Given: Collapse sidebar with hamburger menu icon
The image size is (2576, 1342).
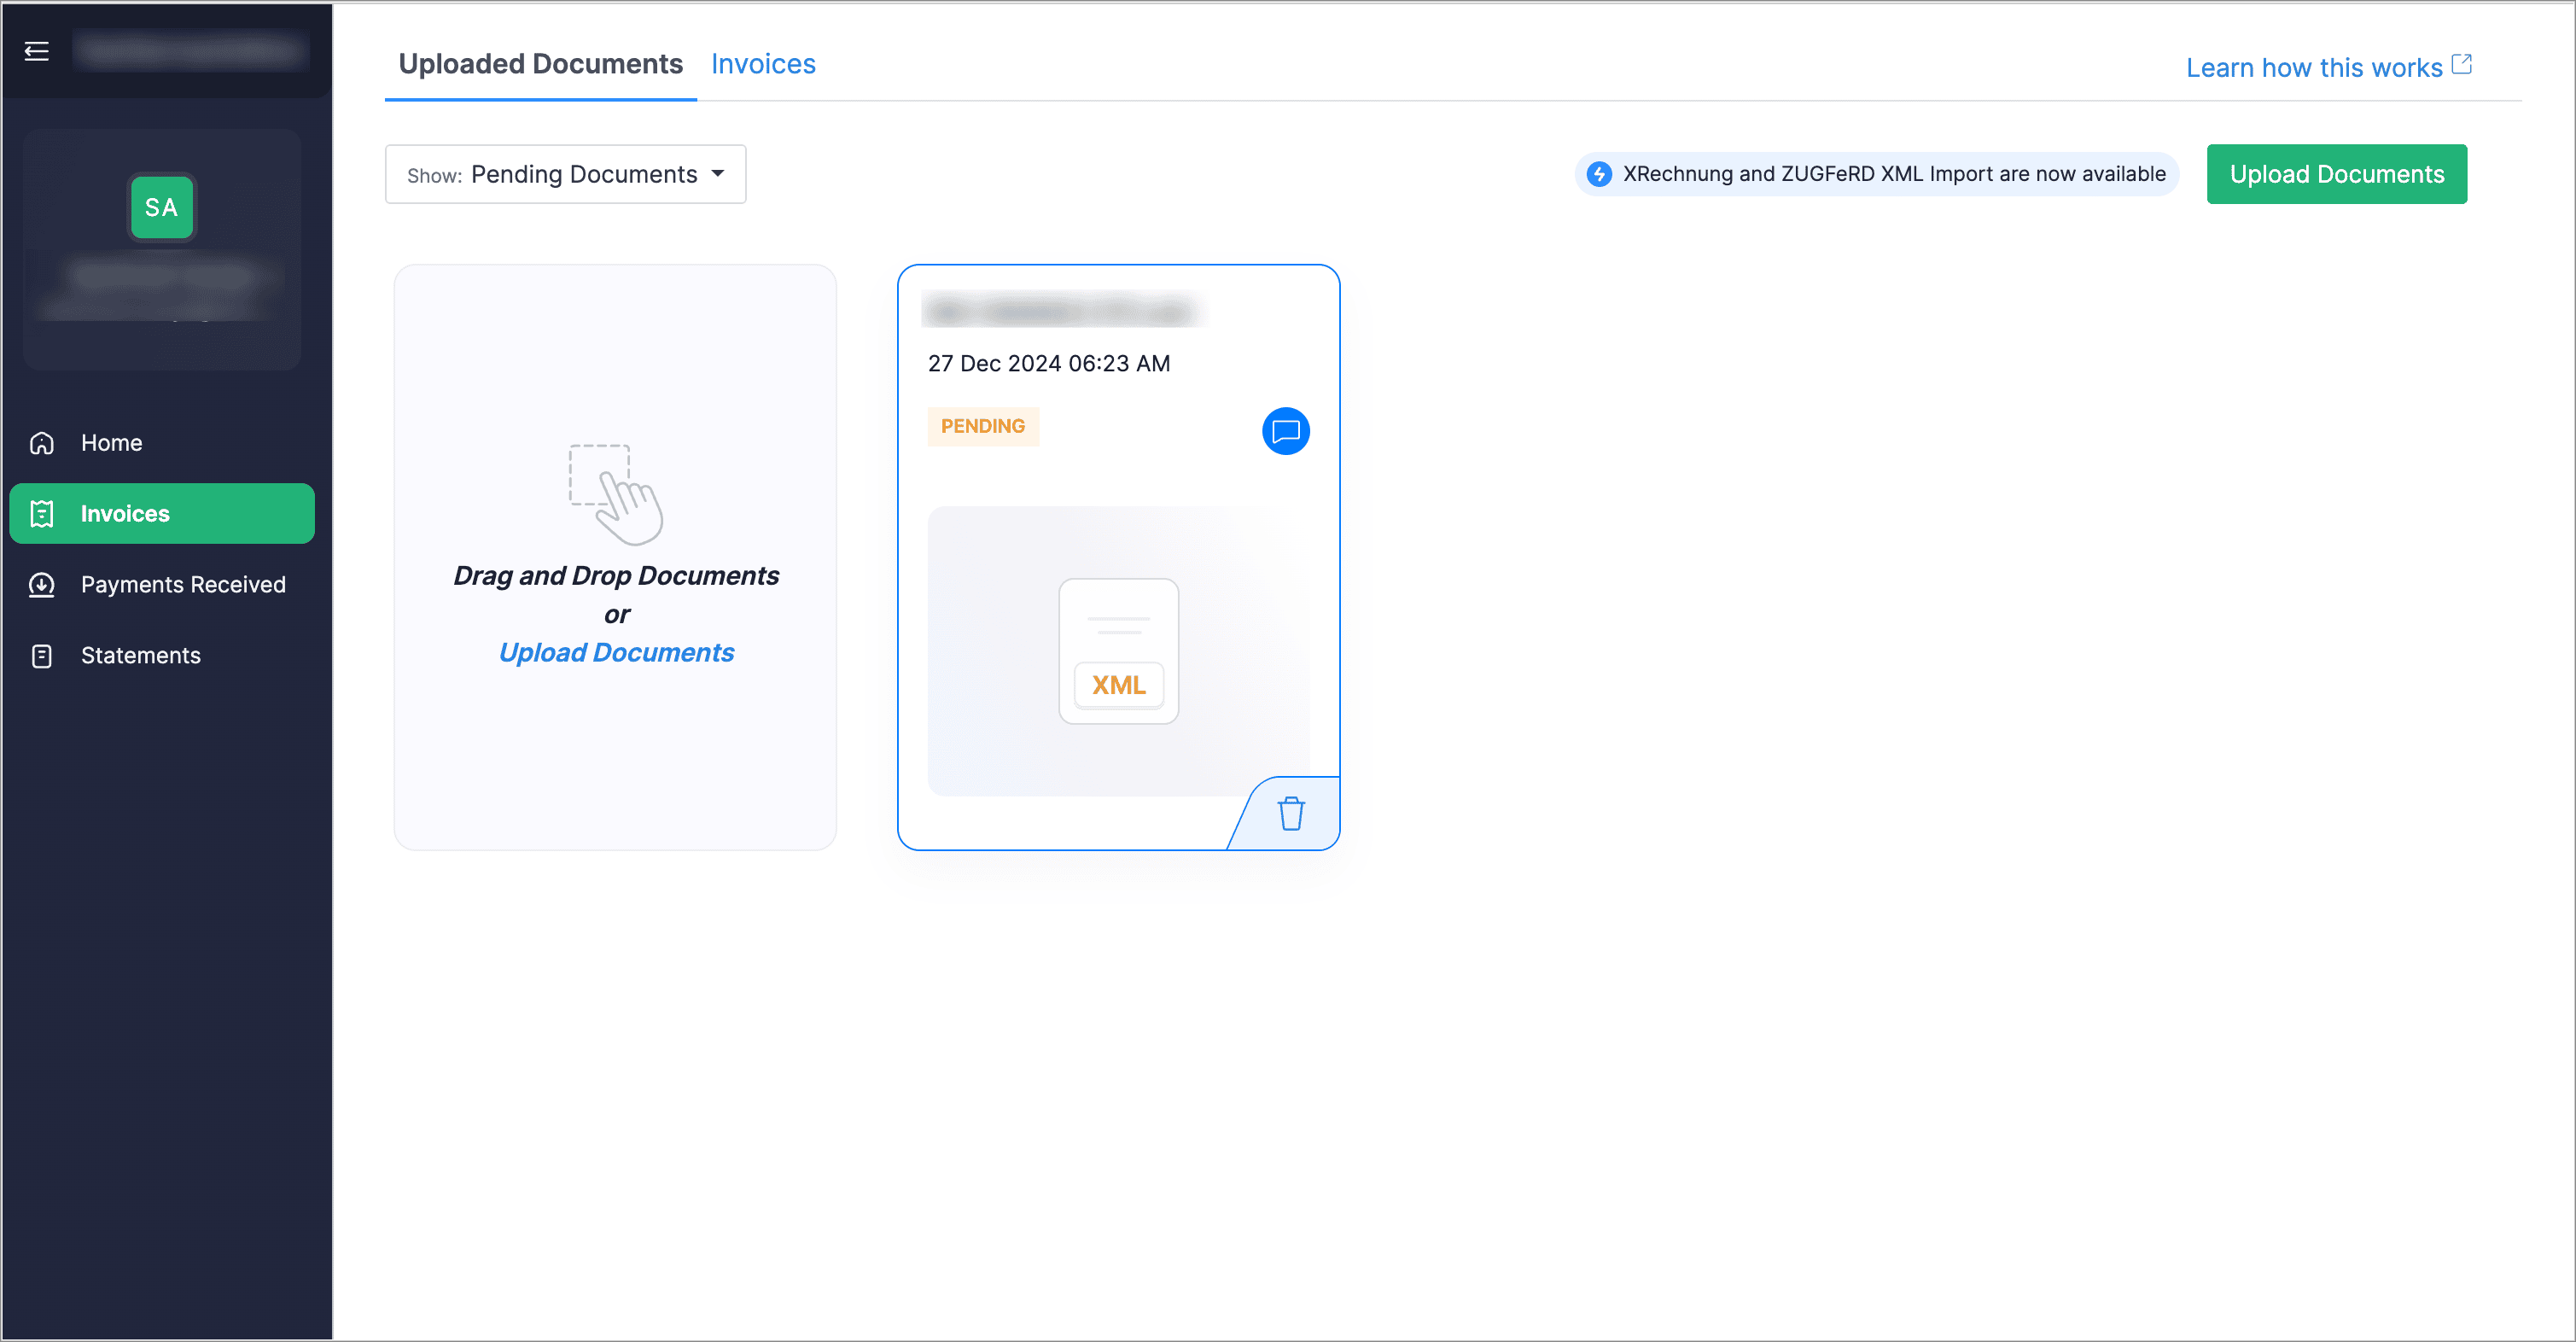Looking at the screenshot, I should click(37, 51).
